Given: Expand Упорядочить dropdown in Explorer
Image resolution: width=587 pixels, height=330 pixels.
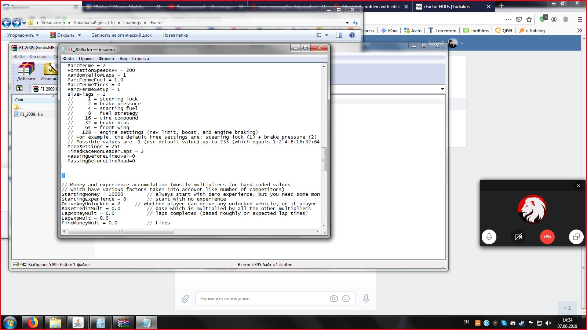Looking at the screenshot, I should pyautogui.click(x=23, y=35).
